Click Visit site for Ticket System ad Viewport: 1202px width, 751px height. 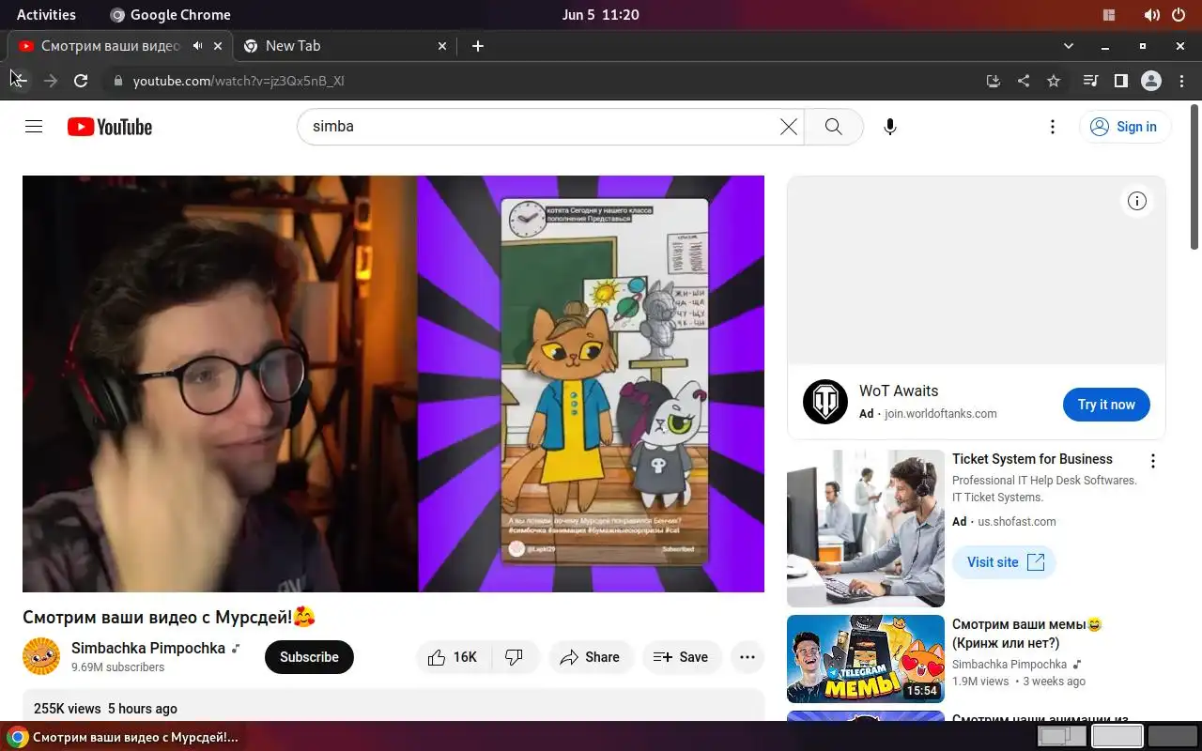pyautogui.click(x=1005, y=562)
